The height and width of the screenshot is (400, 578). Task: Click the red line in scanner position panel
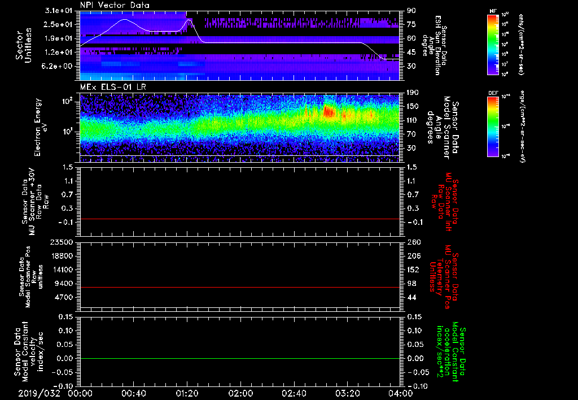coord(239,287)
